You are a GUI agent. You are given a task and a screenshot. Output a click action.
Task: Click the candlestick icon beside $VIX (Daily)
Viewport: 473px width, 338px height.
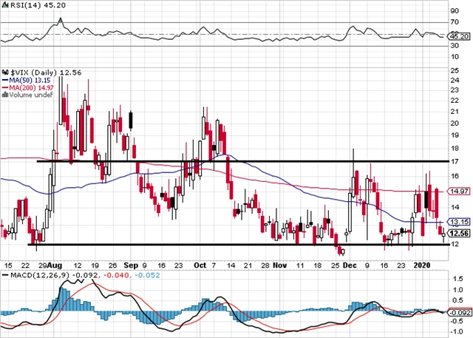(x=4, y=72)
